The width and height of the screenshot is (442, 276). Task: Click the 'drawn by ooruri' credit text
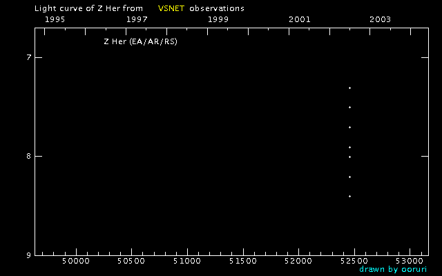[x=393, y=269]
